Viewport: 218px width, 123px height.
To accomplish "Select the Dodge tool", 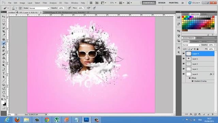I will [4, 66].
